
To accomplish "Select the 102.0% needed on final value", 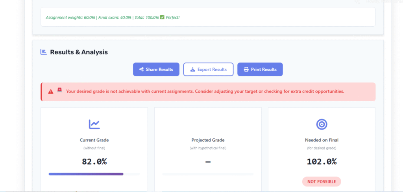I will click(x=322, y=161).
